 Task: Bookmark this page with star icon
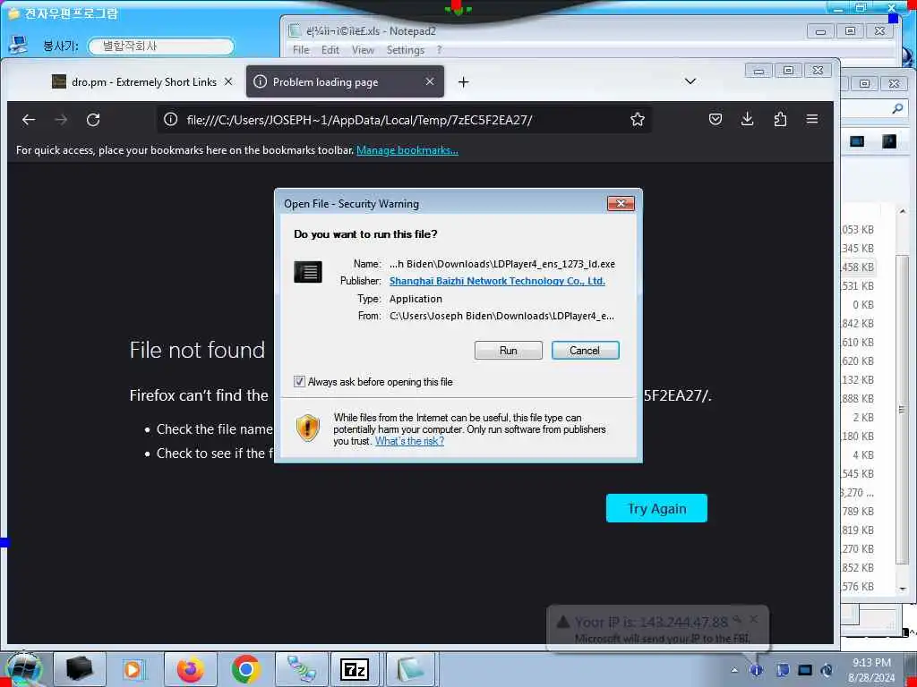[637, 120]
